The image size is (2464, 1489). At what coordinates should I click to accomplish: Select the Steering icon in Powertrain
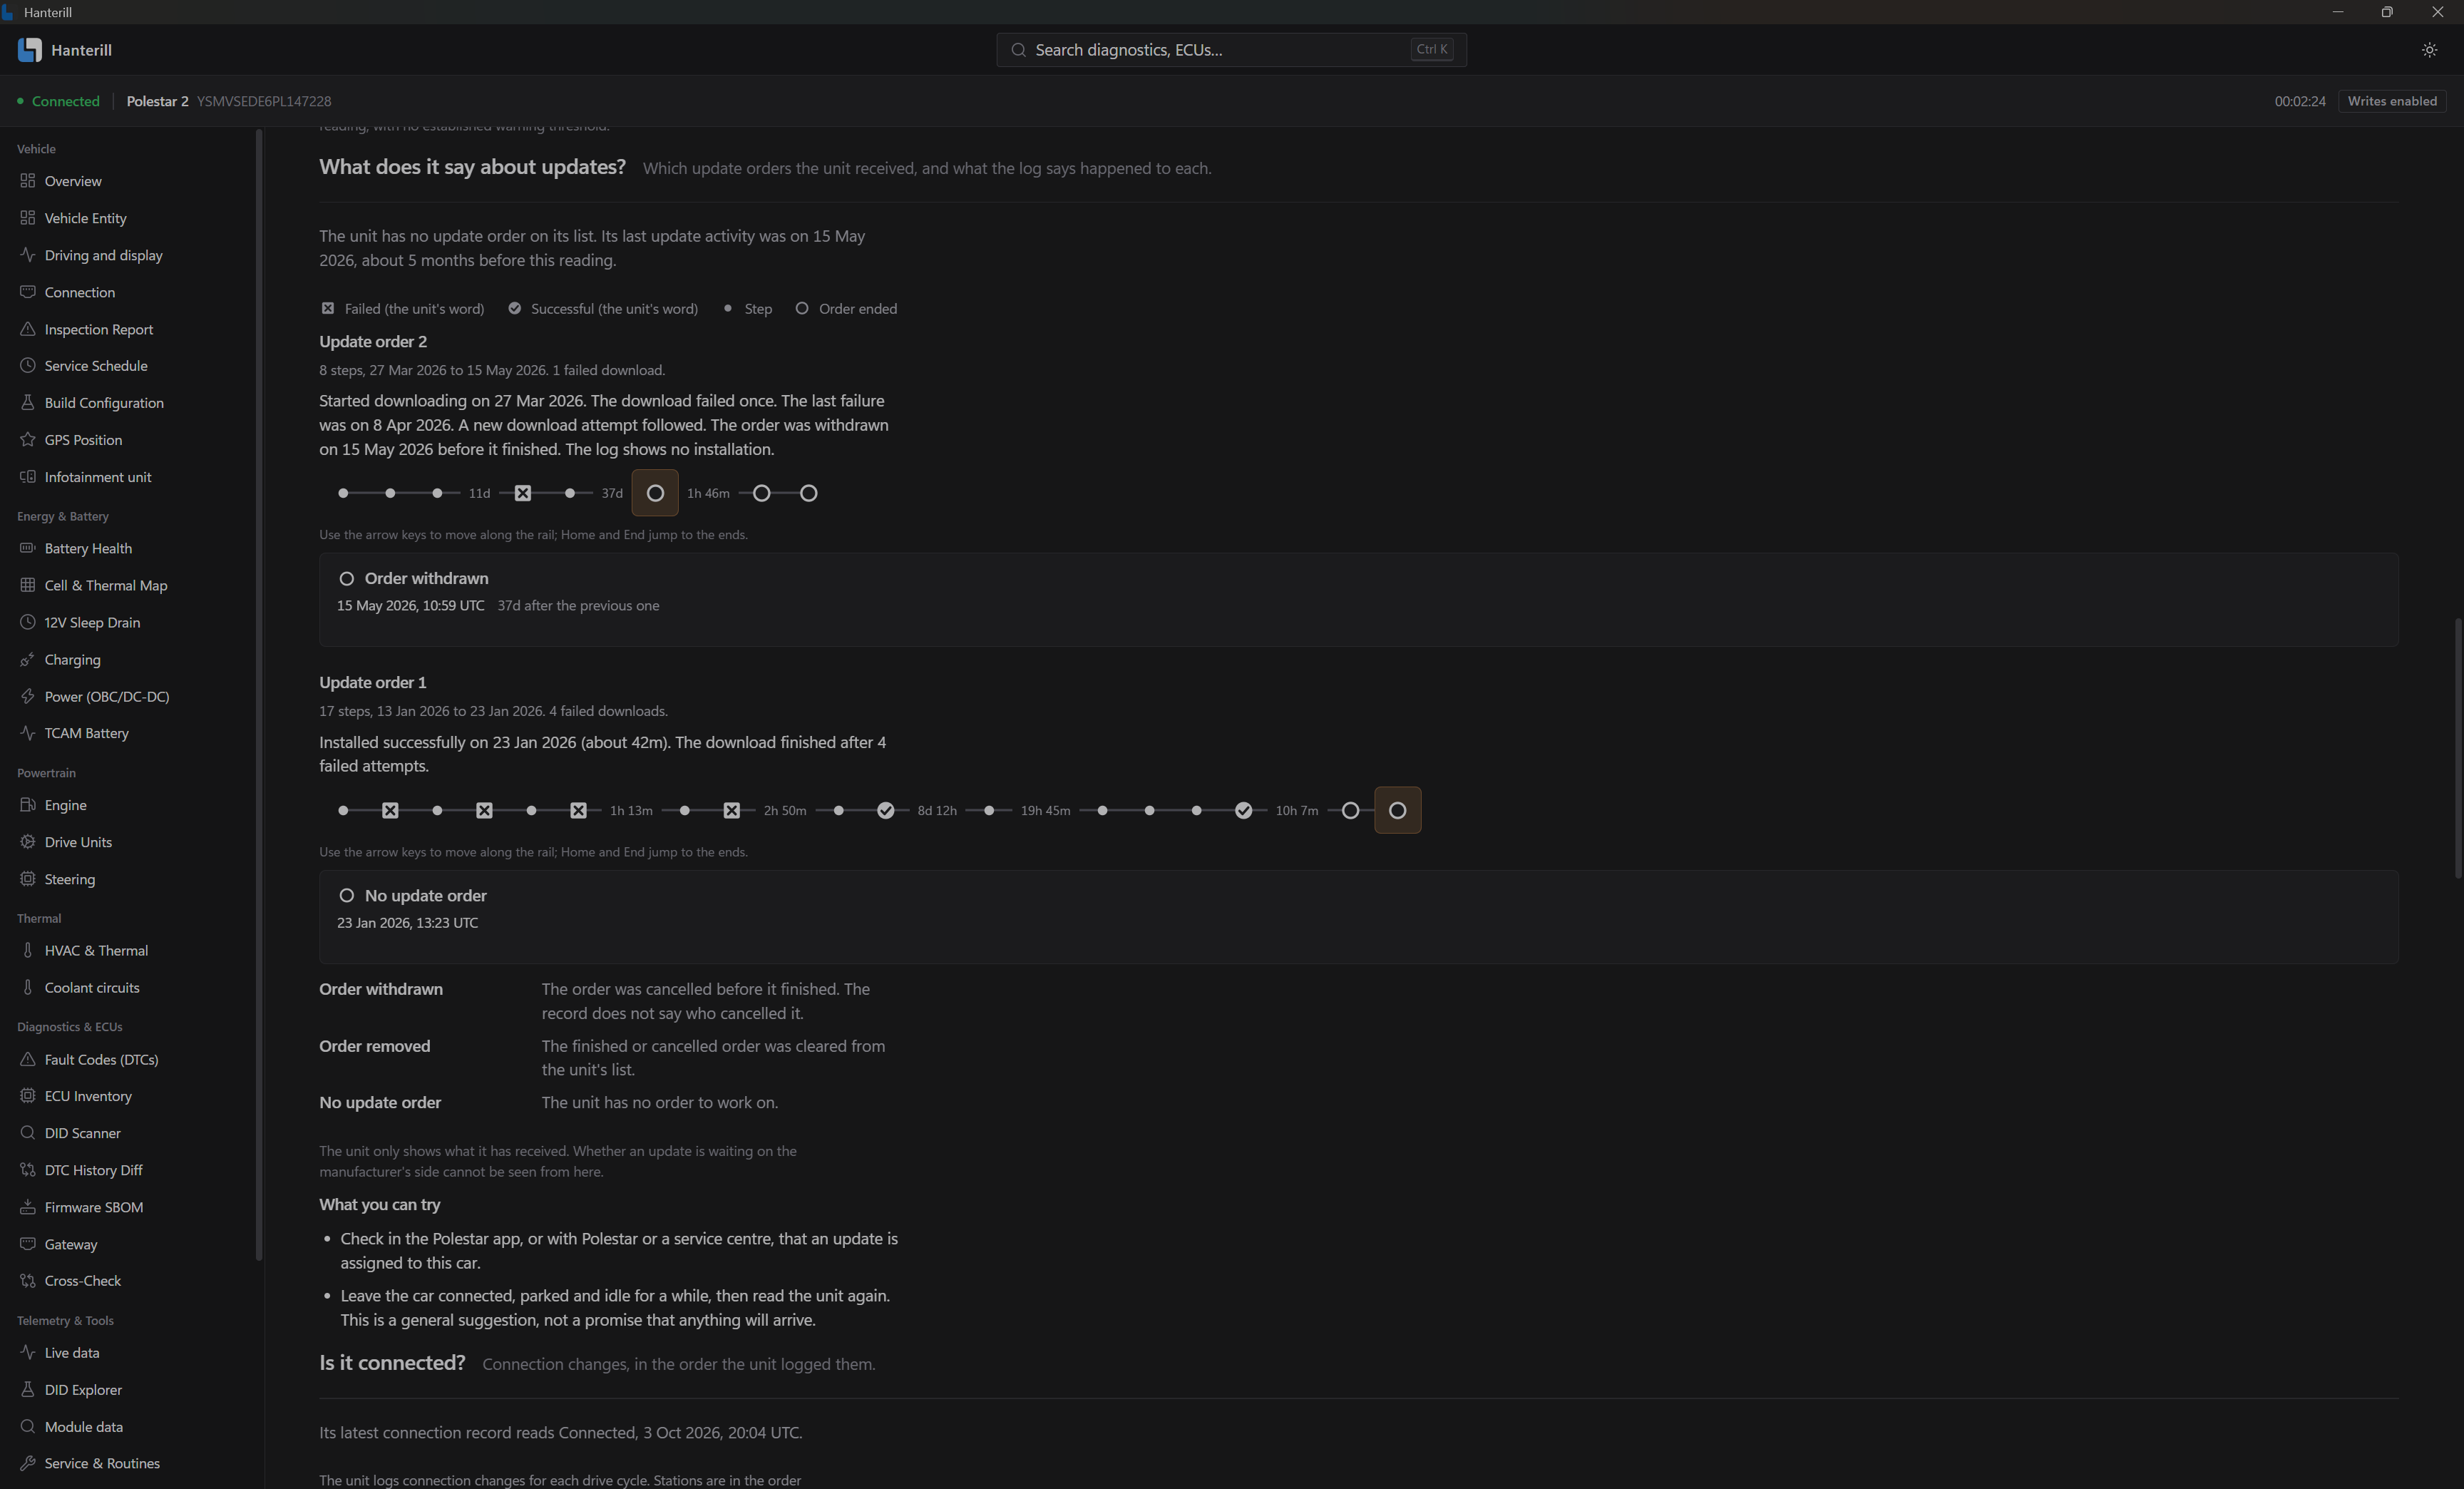27,879
